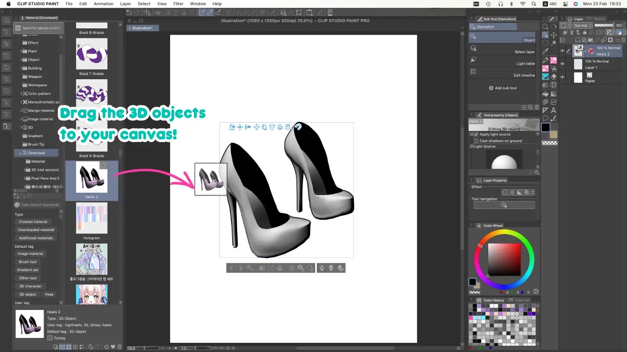The height and width of the screenshot is (352, 627).
Task: Click the wrench icon below the 3D model
Action: tap(250, 268)
